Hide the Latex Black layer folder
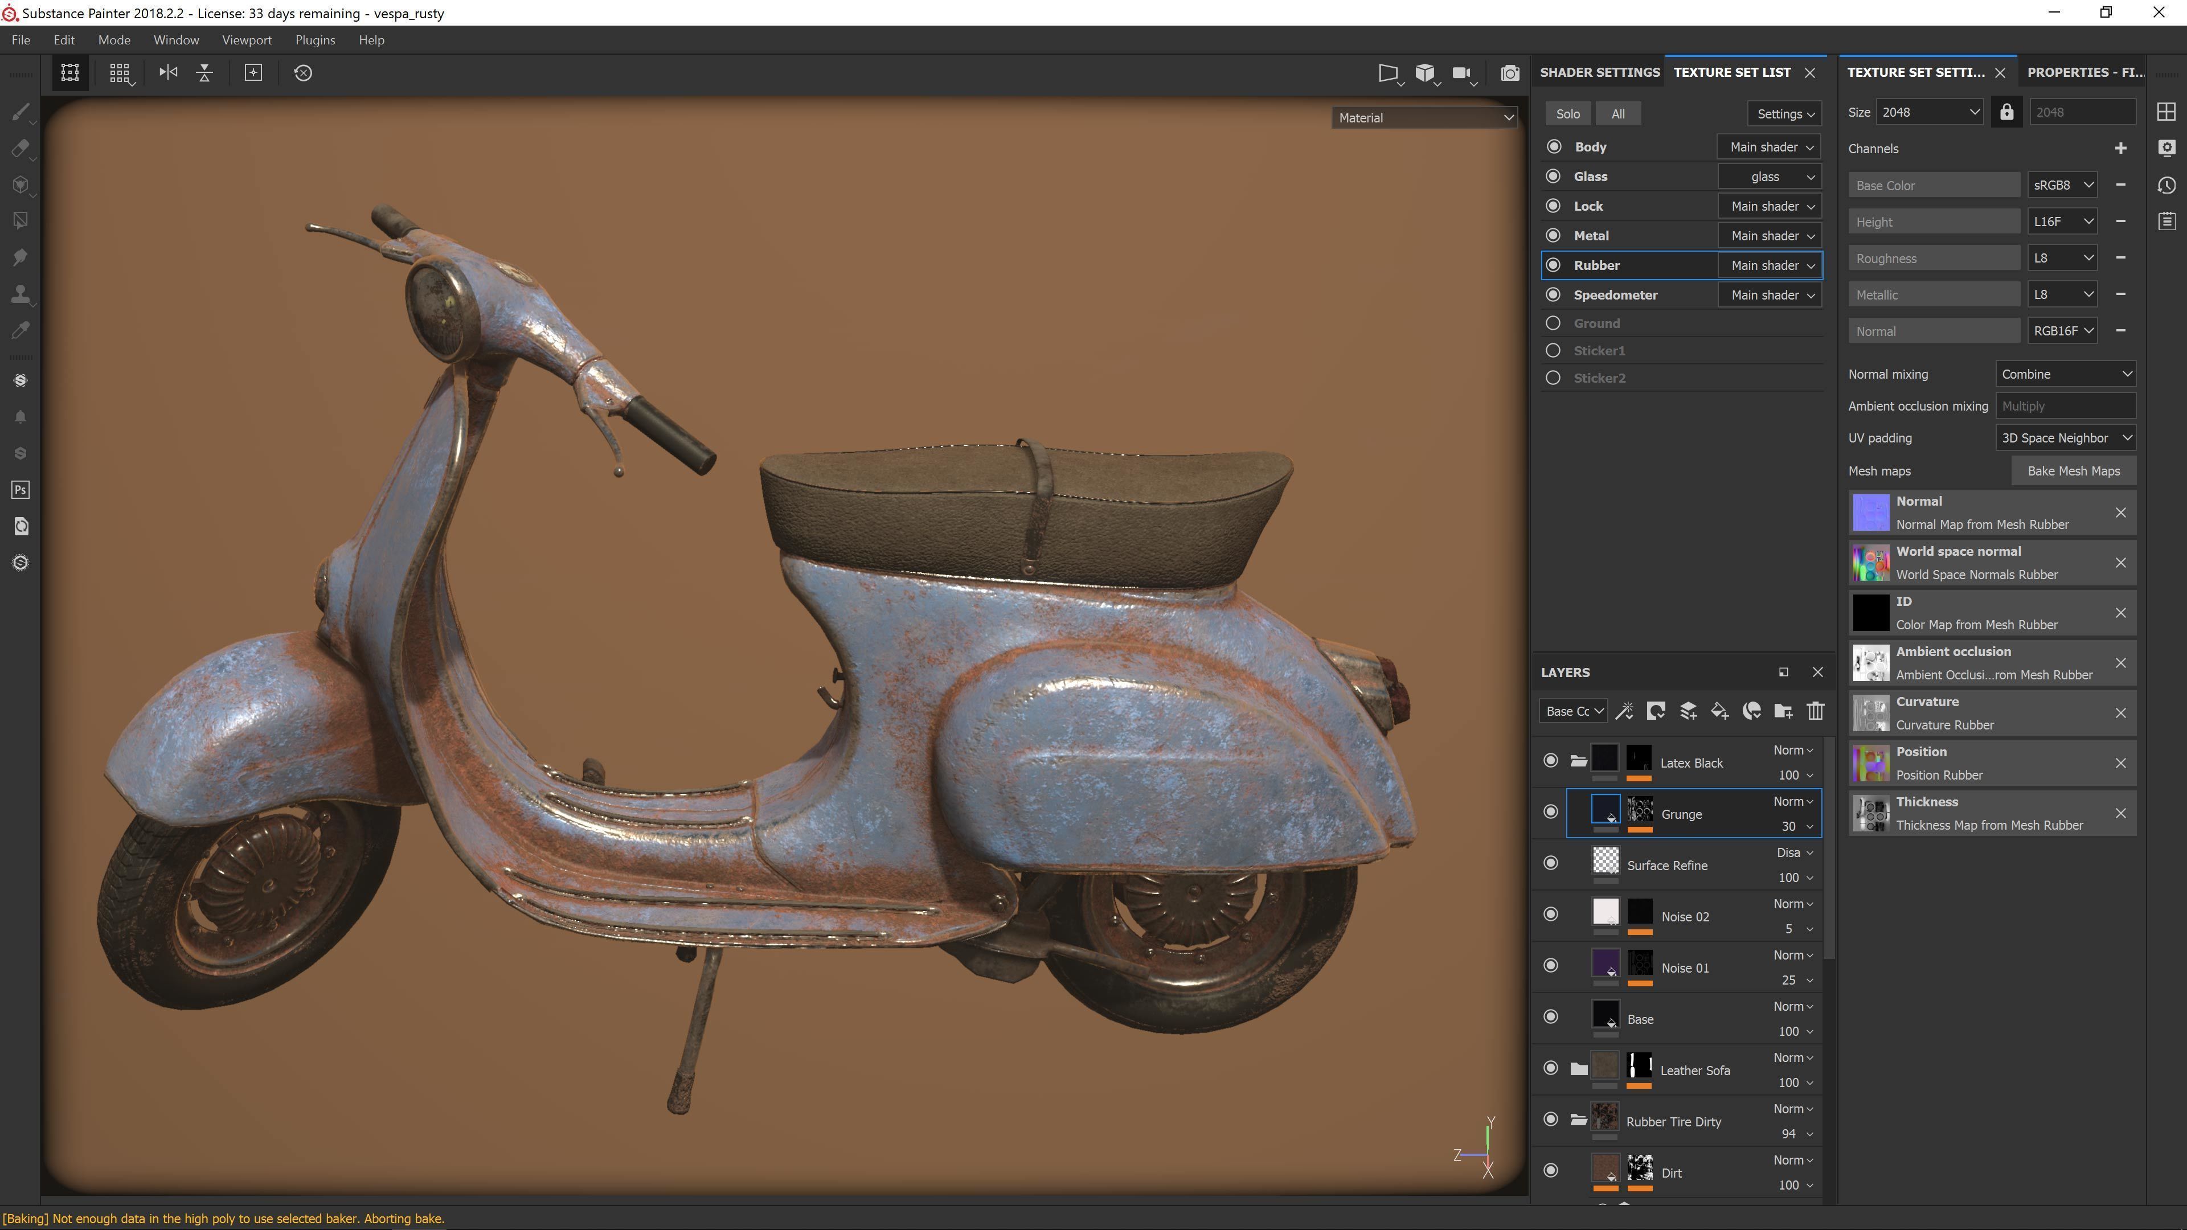This screenshot has width=2187, height=1230. coord(1551,761)
